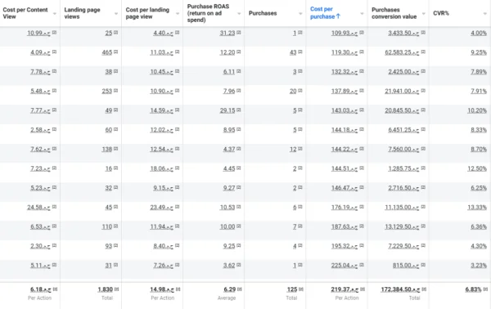Click the icon beside 138 landing page views
491x309 pixels.
click(116, 149)
